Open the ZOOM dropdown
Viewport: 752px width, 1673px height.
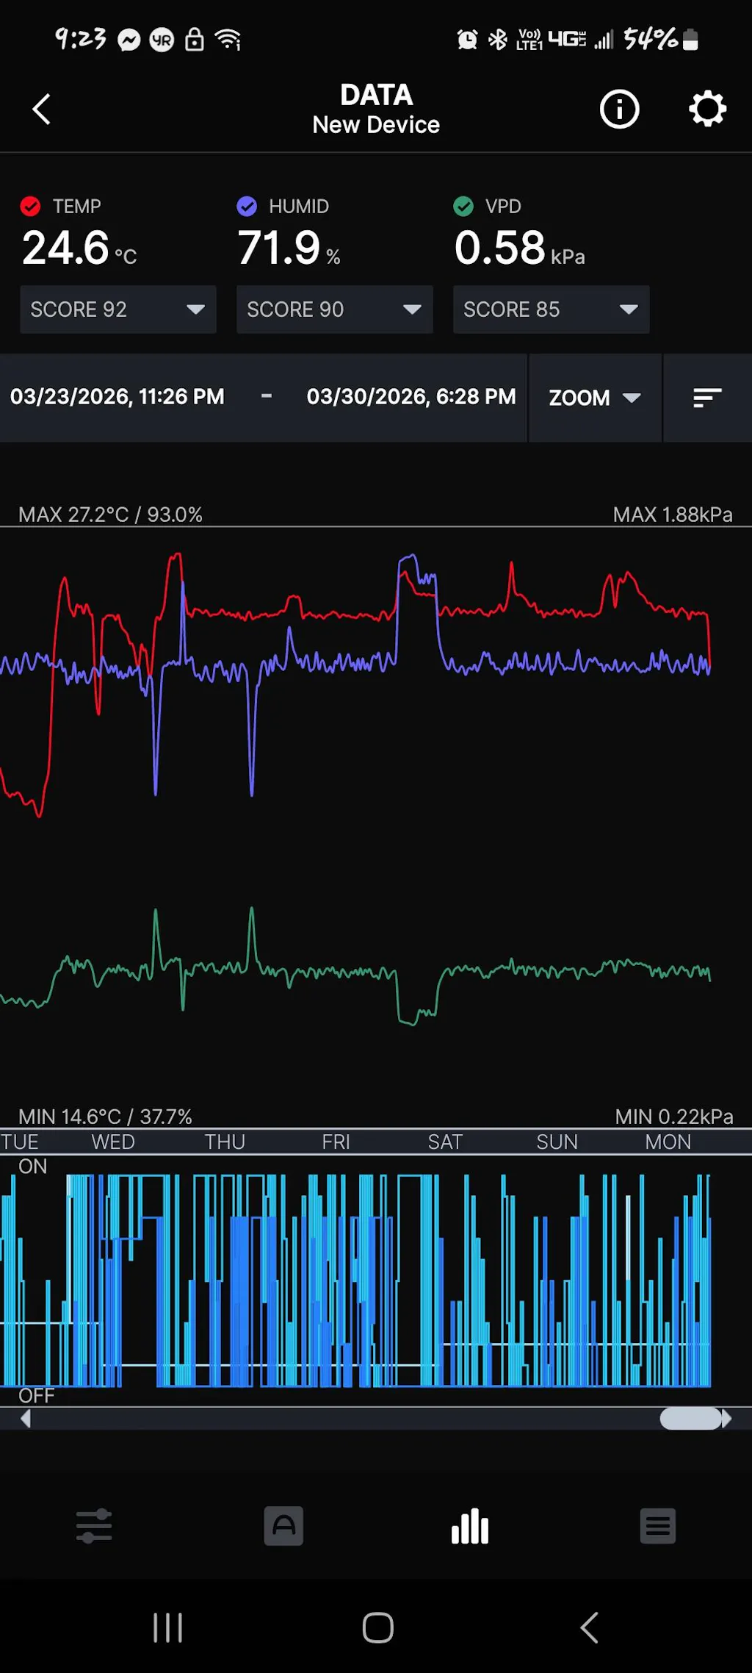(x=595, y=398)
